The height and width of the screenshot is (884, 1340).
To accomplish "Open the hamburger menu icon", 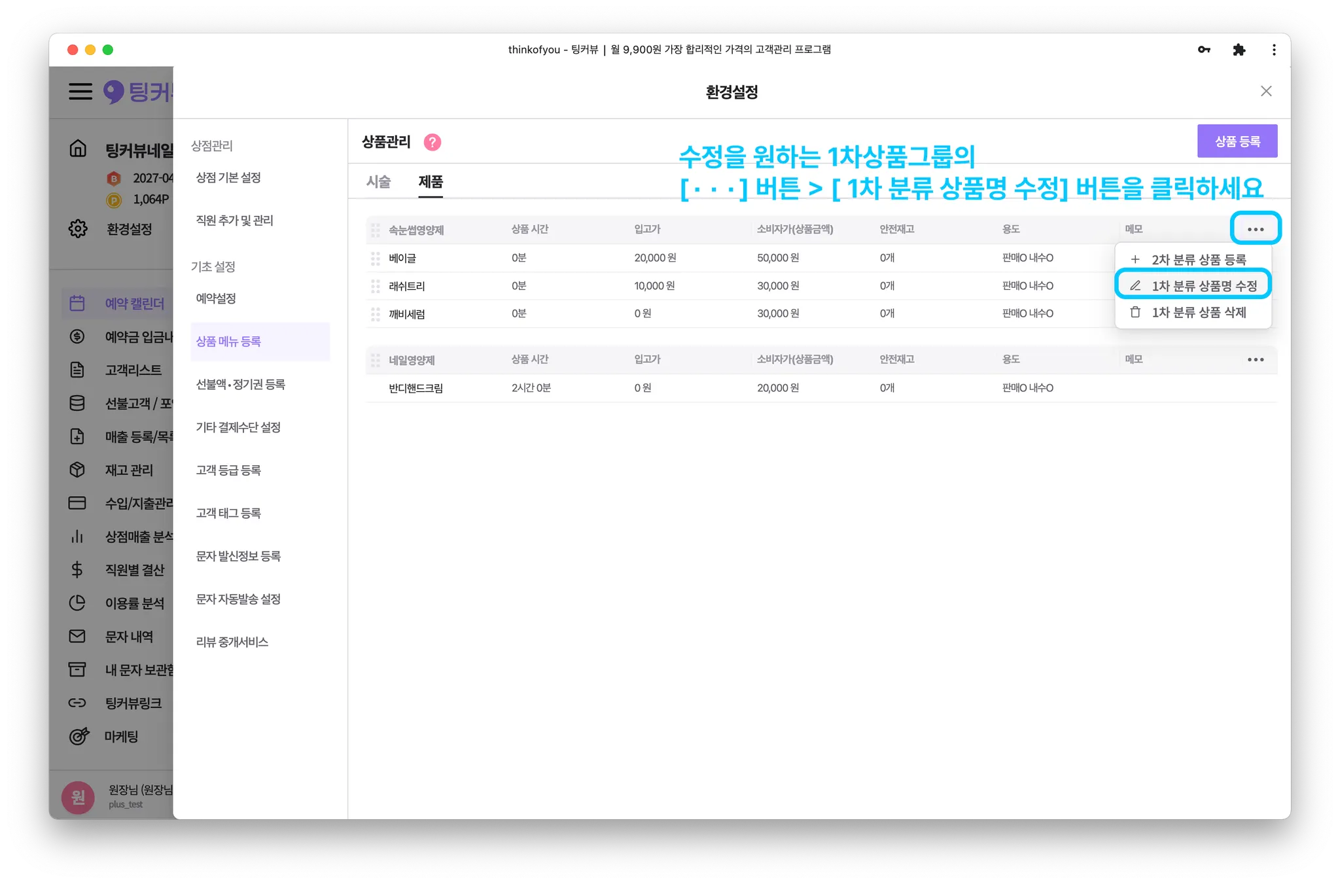I will point(80,91).
